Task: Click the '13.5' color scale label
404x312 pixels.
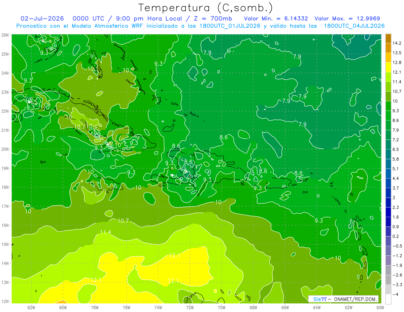Action: point(397,53)
